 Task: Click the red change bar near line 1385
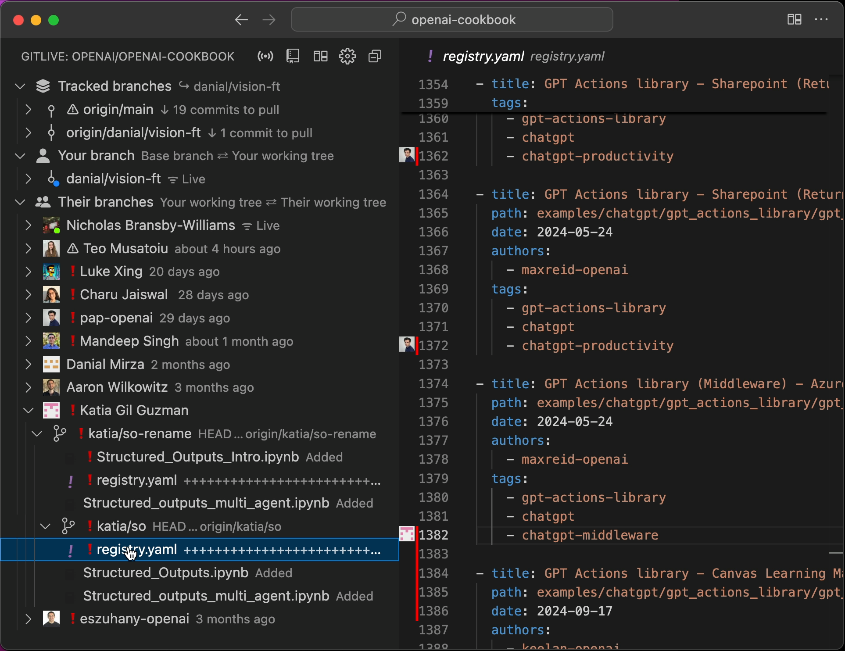(417, 592)
